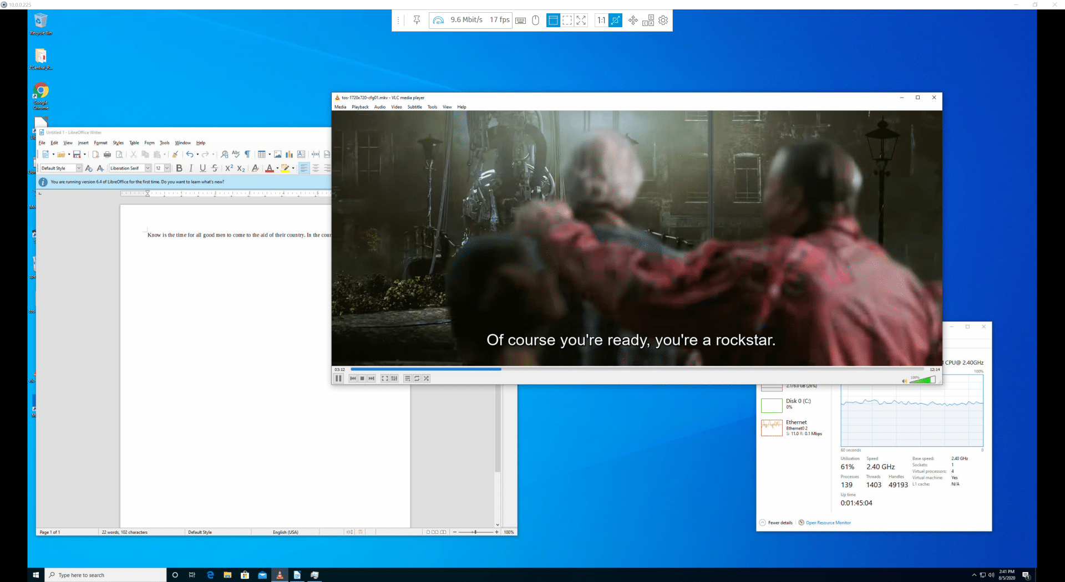Open Find and Replace in Writer
The height and width of the screenshot is (582, 1065).
[224, 155]
